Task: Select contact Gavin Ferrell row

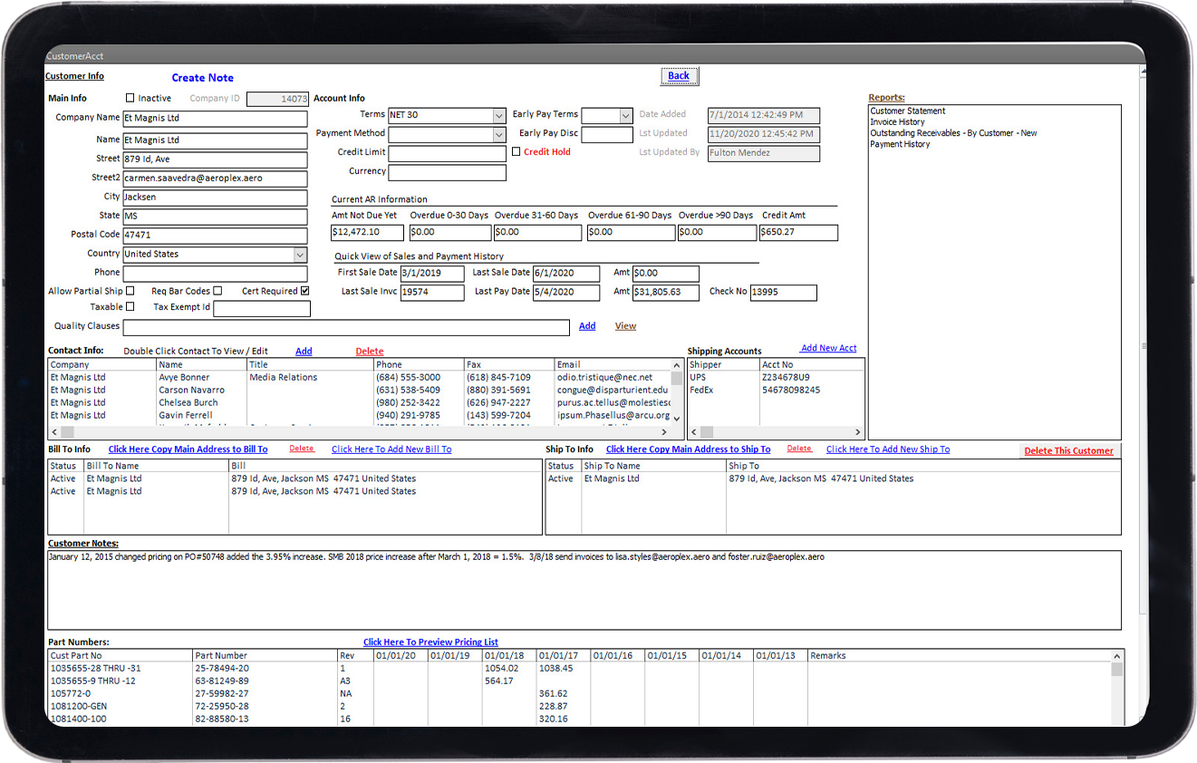Action: tap(361, 416)
